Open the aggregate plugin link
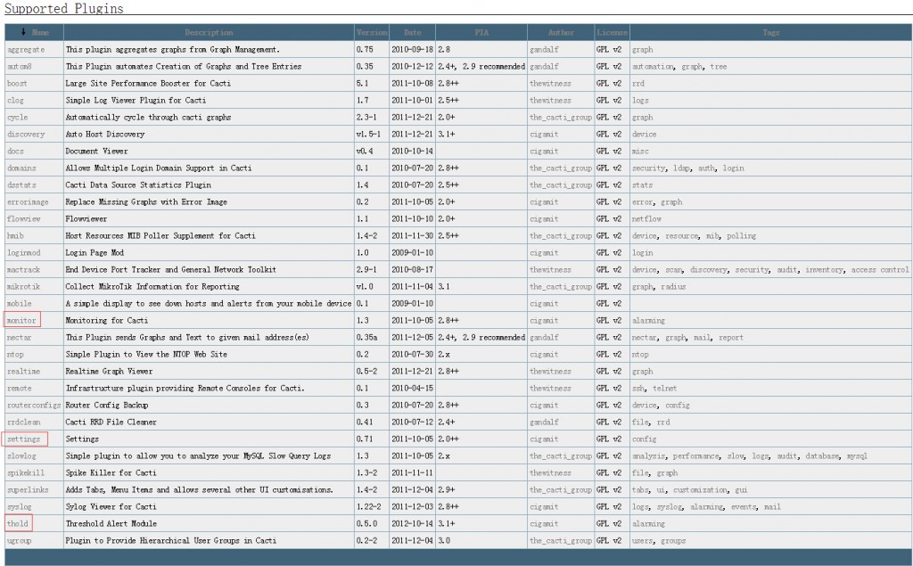The height and width of the screenshot is (566, 913). (26, 50)
